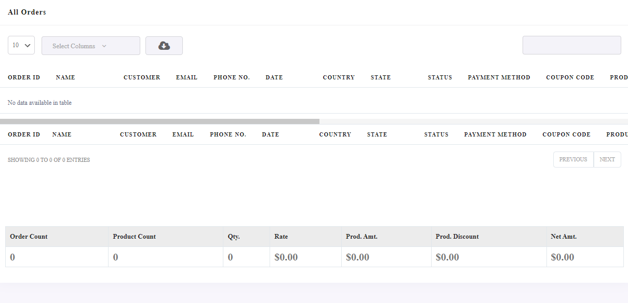Sort orders by DATE column

[x=274, y=77]
